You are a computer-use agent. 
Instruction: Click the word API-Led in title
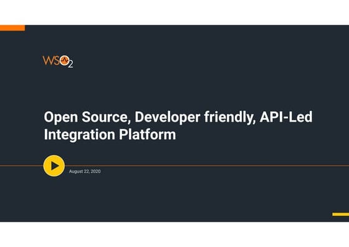286,117
